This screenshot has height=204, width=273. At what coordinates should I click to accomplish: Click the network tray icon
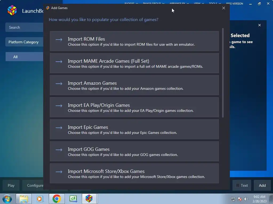(x=233, y=199)
